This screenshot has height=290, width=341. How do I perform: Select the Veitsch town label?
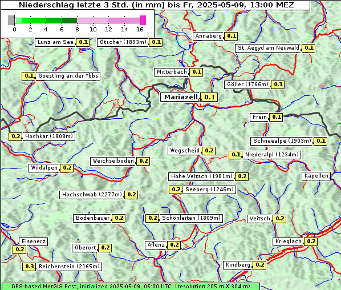259,219
